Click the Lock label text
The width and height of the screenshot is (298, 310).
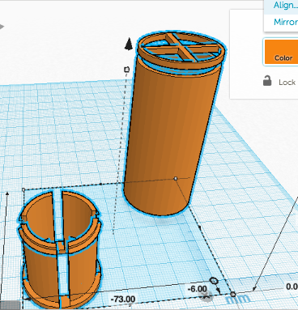287,83
